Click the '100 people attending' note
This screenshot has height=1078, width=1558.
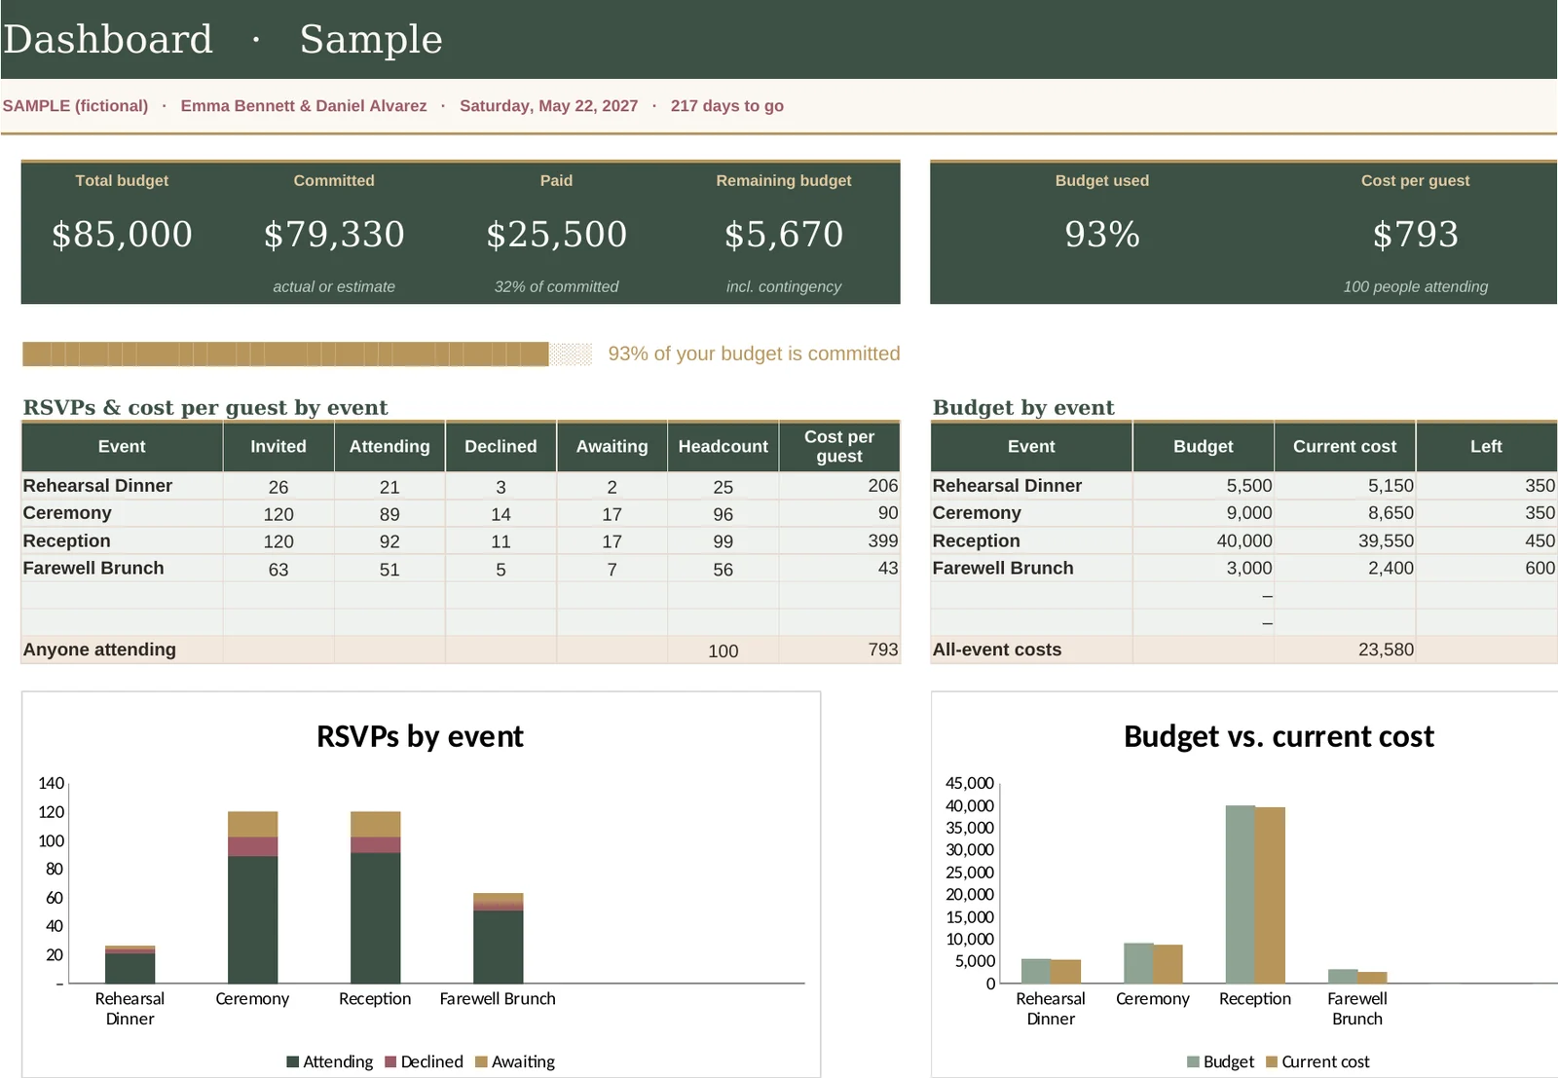pos(1416,286)
